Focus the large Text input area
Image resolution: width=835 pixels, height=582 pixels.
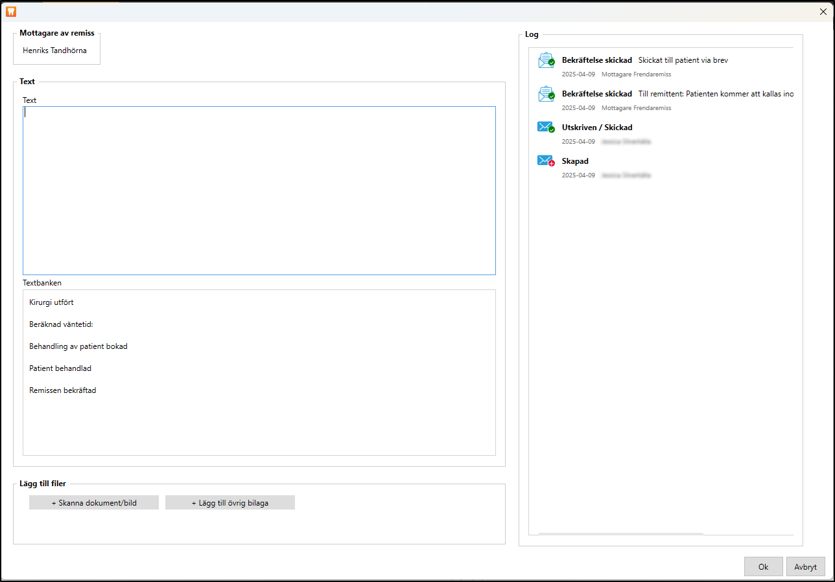tap(259, 190)
